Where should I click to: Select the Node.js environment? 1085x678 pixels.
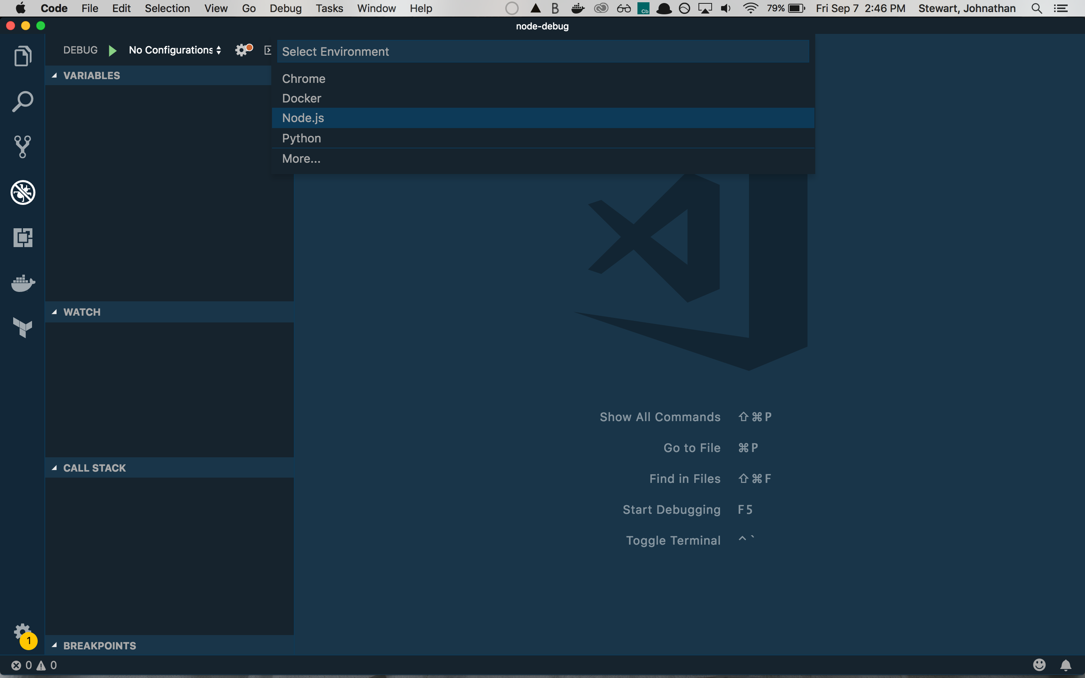coord(543,118)
